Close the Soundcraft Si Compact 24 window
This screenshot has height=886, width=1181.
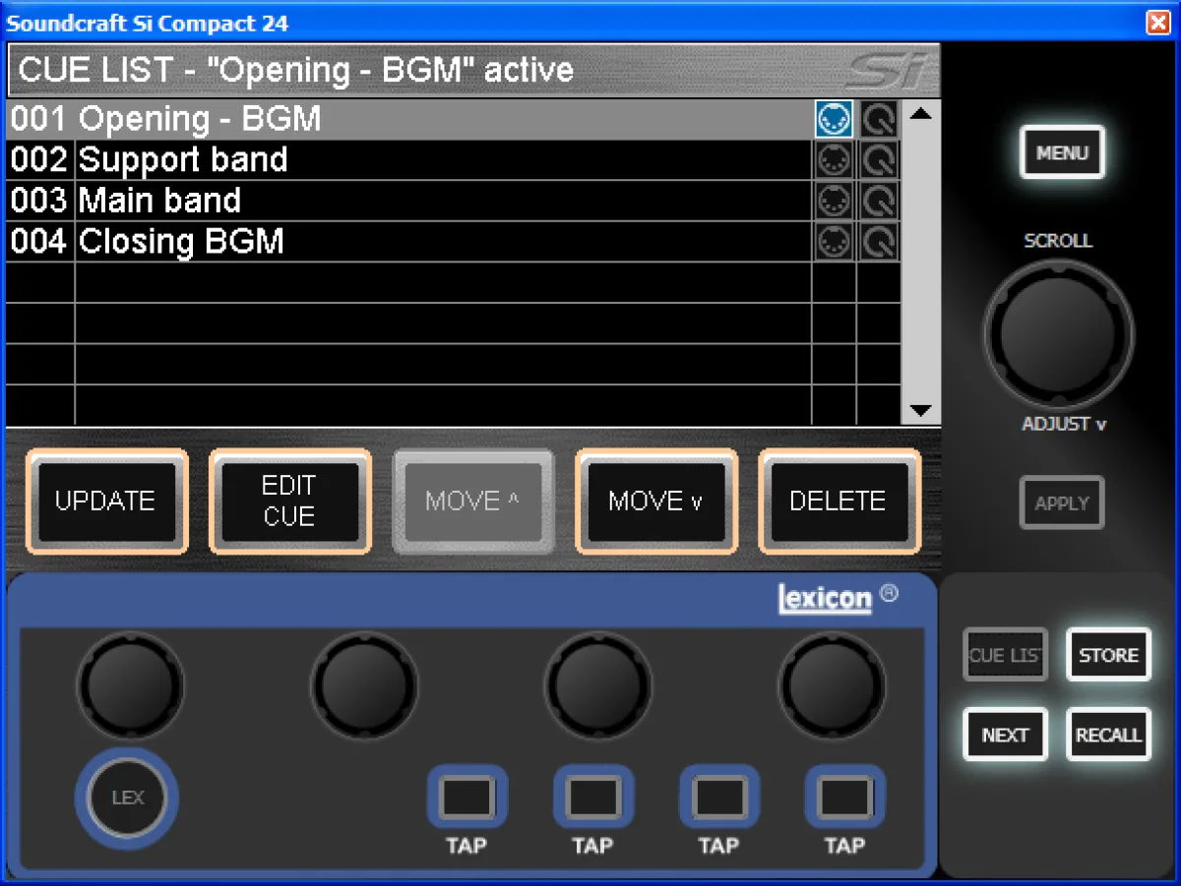click(x=1158, y=22)
